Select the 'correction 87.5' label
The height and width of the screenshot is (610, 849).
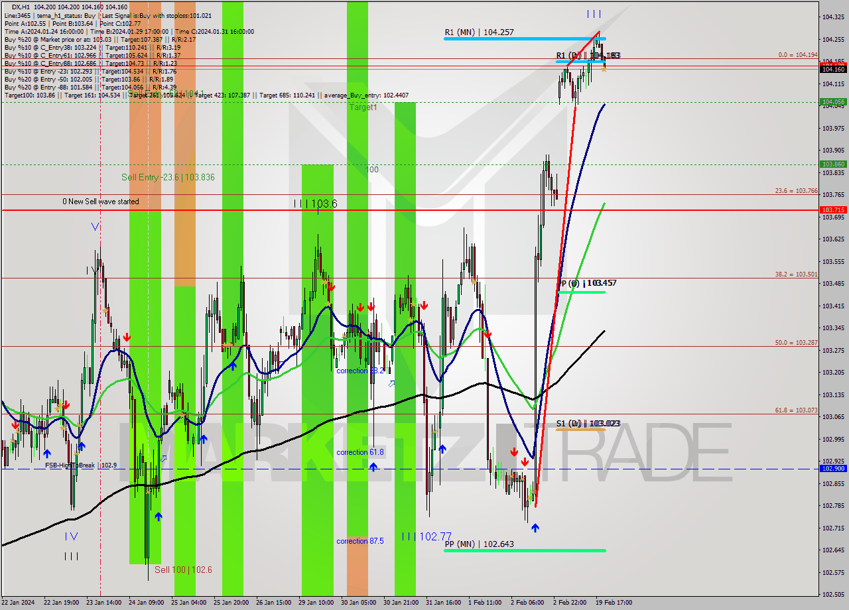tap(360, 541)
